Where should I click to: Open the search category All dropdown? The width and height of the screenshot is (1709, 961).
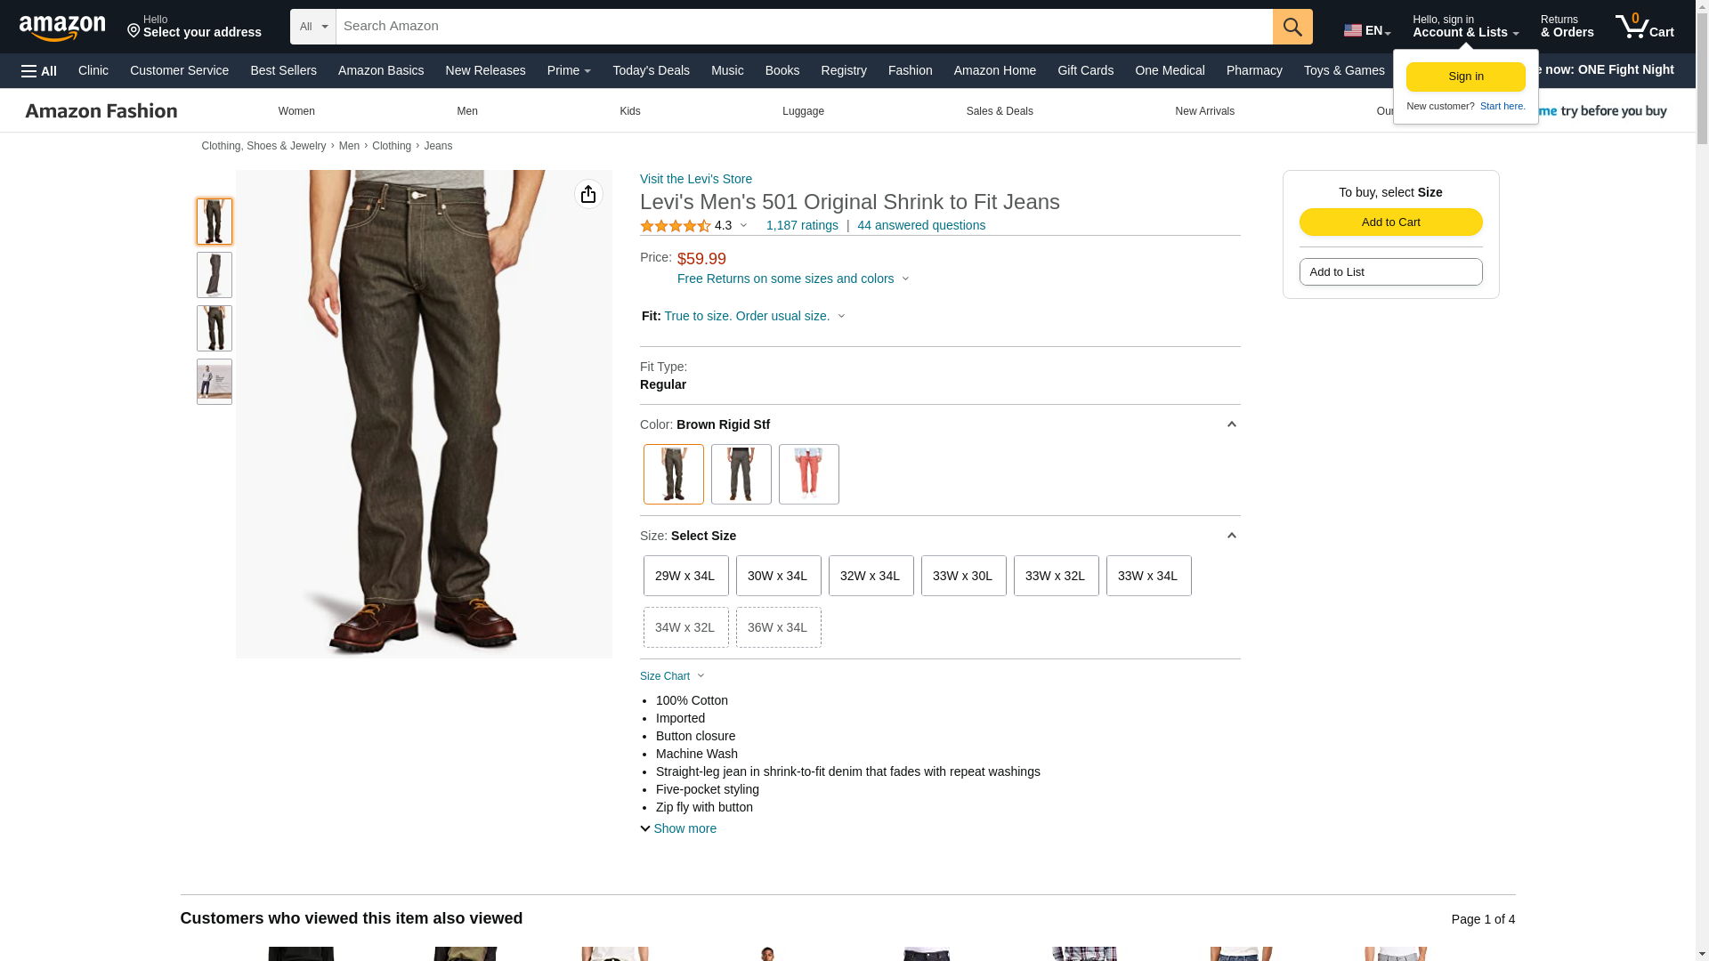312,27
